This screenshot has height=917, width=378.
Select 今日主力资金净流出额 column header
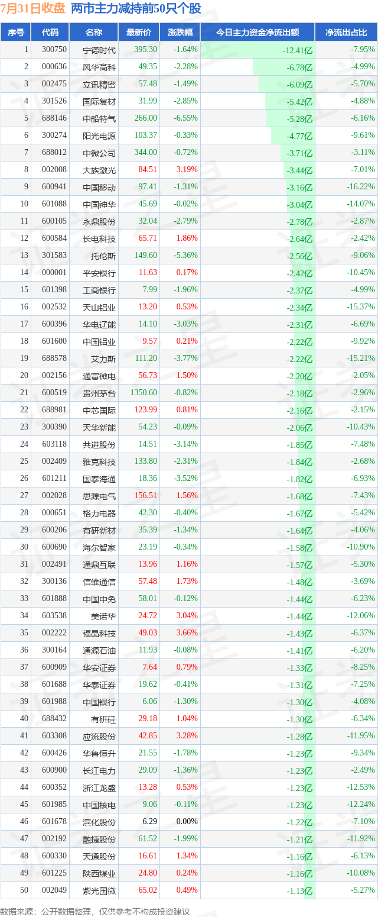click(x=257, y=33)
